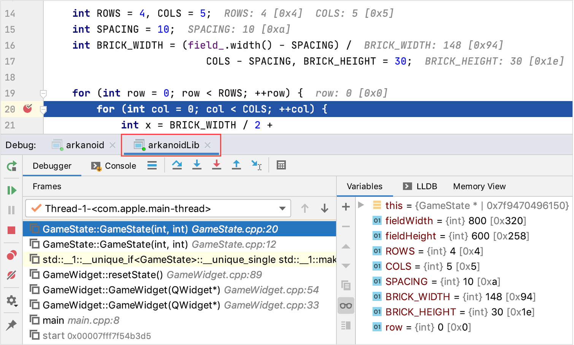Pin the debug tab
Screen dimensions: 574x345
point(12,325)
